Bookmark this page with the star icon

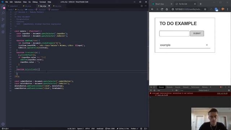205,9
